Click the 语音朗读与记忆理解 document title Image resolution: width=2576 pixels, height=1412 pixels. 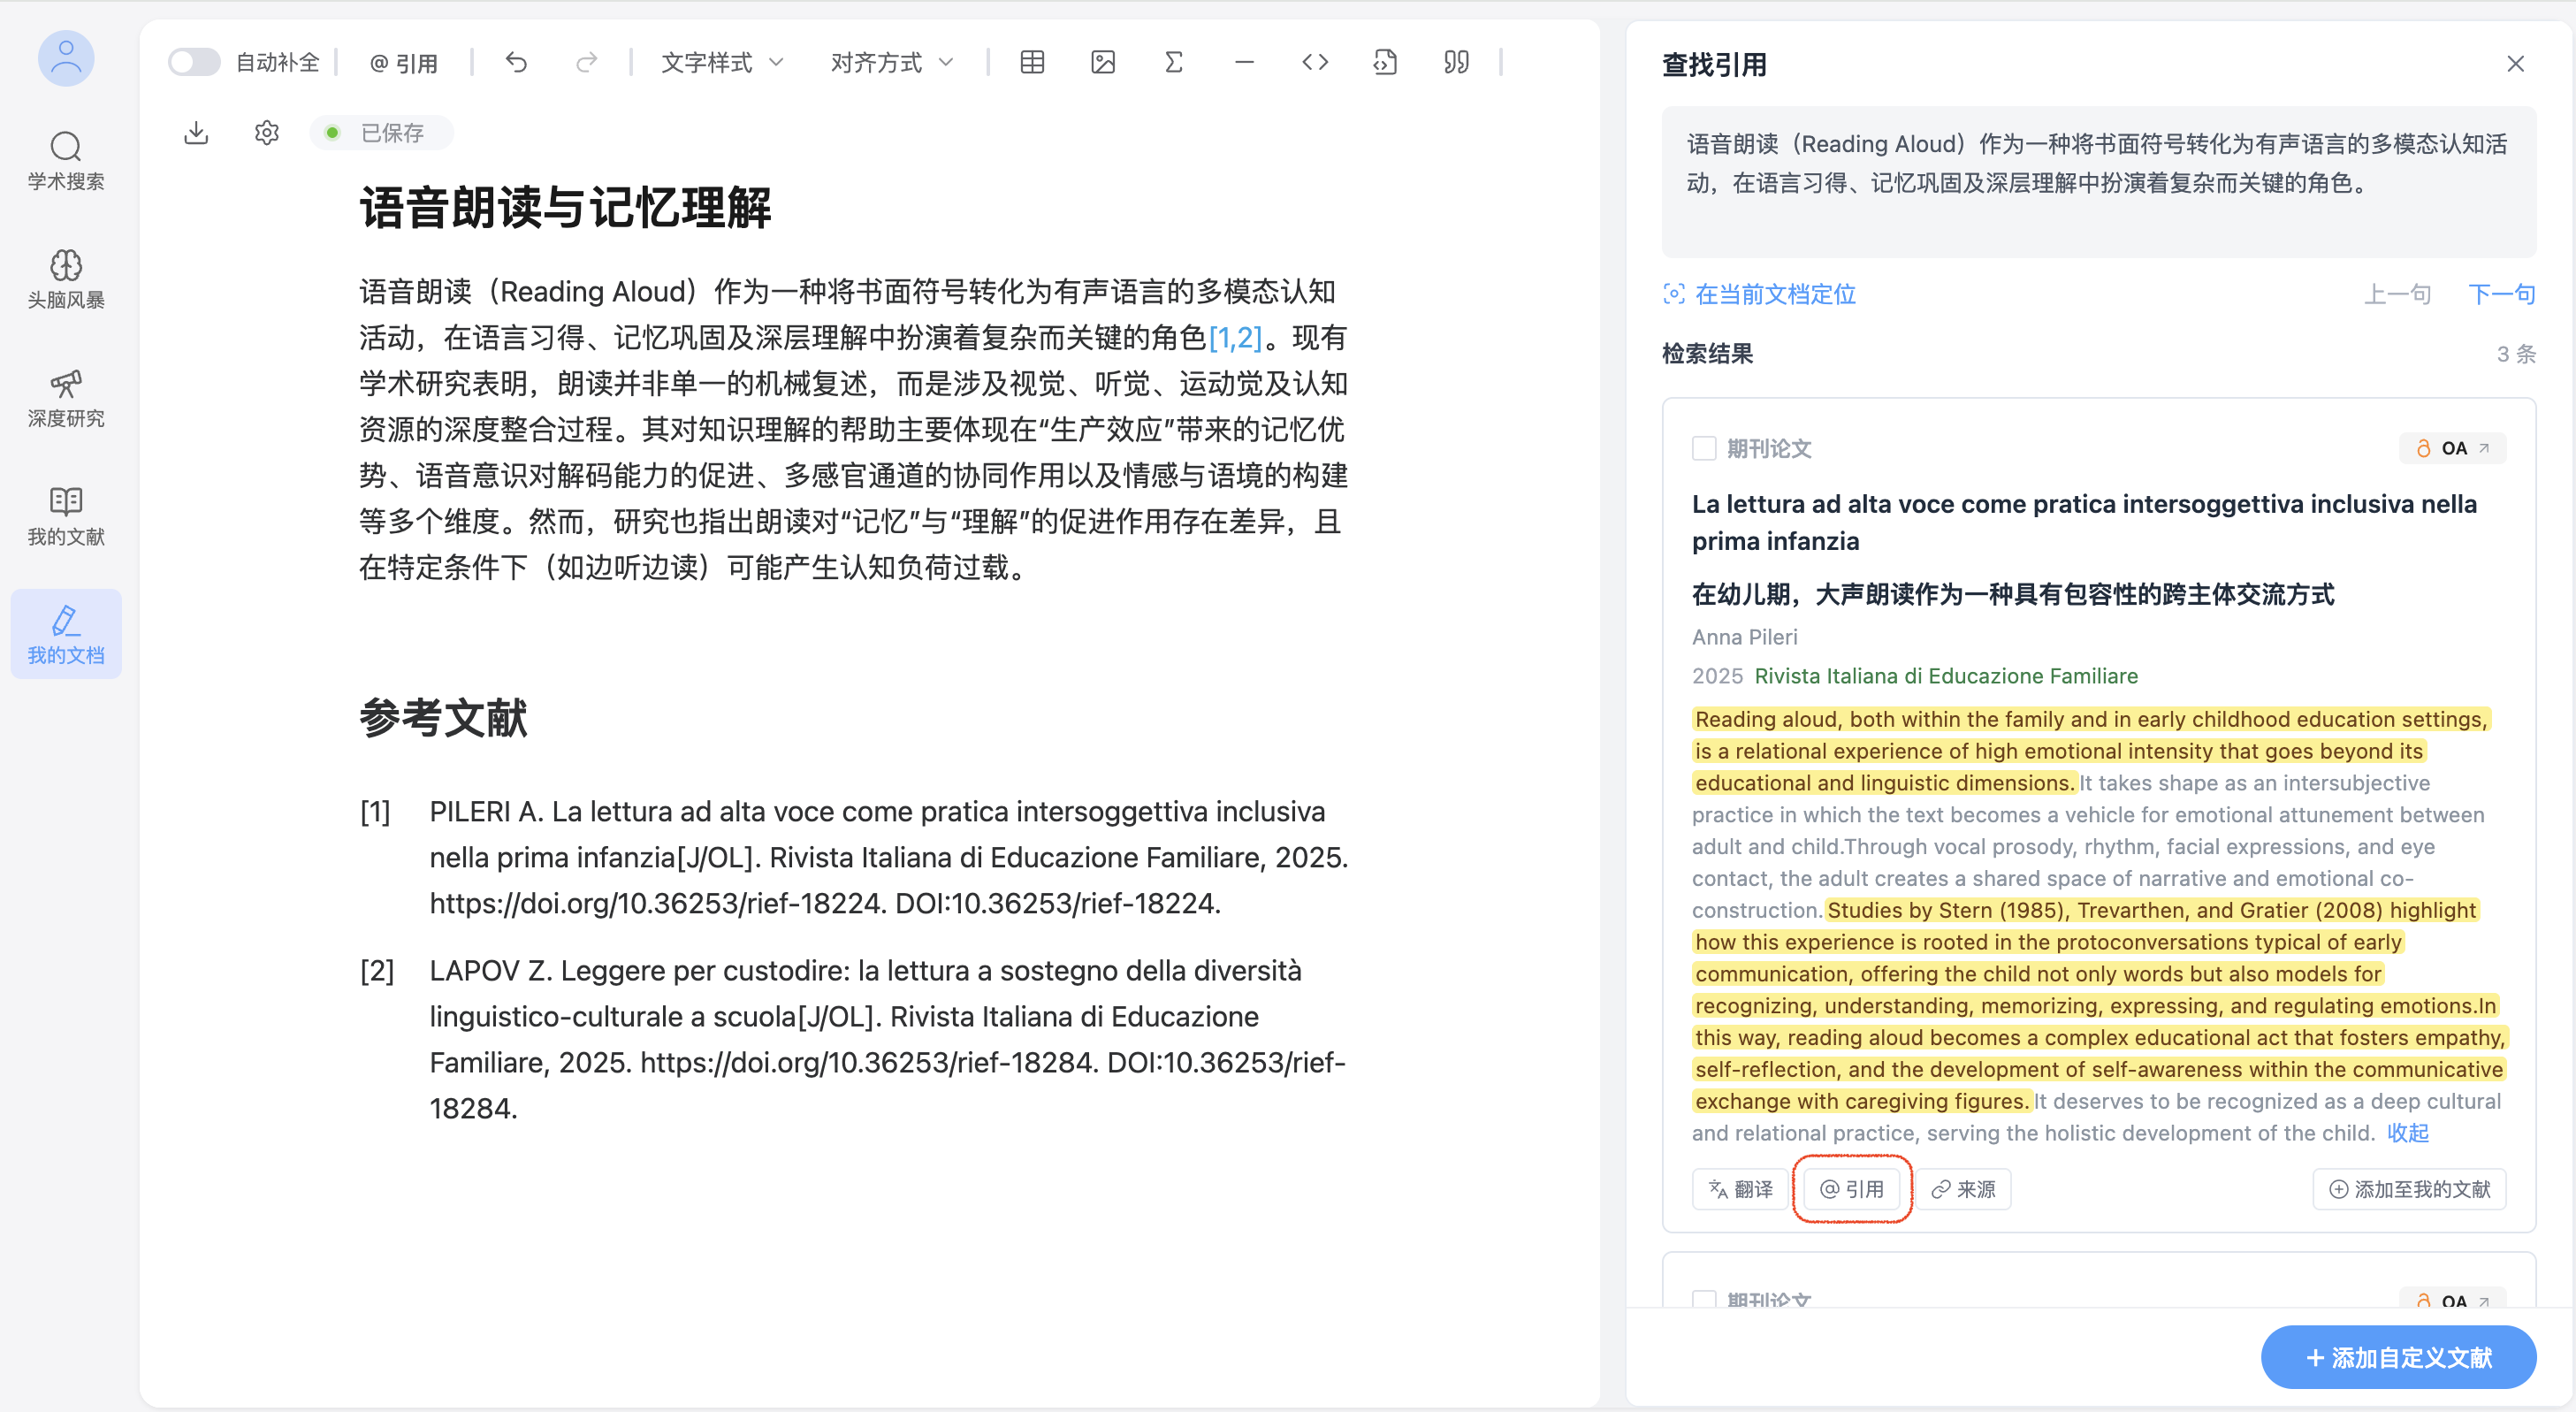click(566, 208)
